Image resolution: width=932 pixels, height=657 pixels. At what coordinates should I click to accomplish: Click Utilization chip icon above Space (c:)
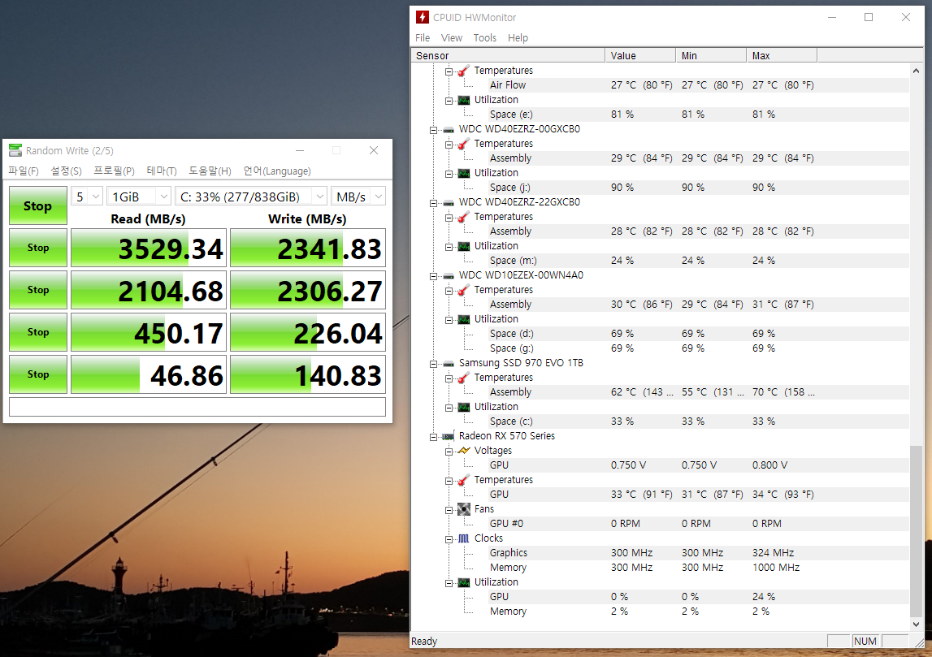click(x=464, y=408)
